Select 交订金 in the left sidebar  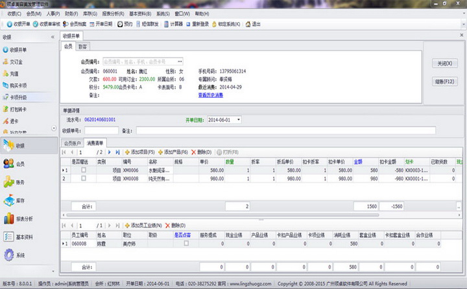(x=13, y=62)
